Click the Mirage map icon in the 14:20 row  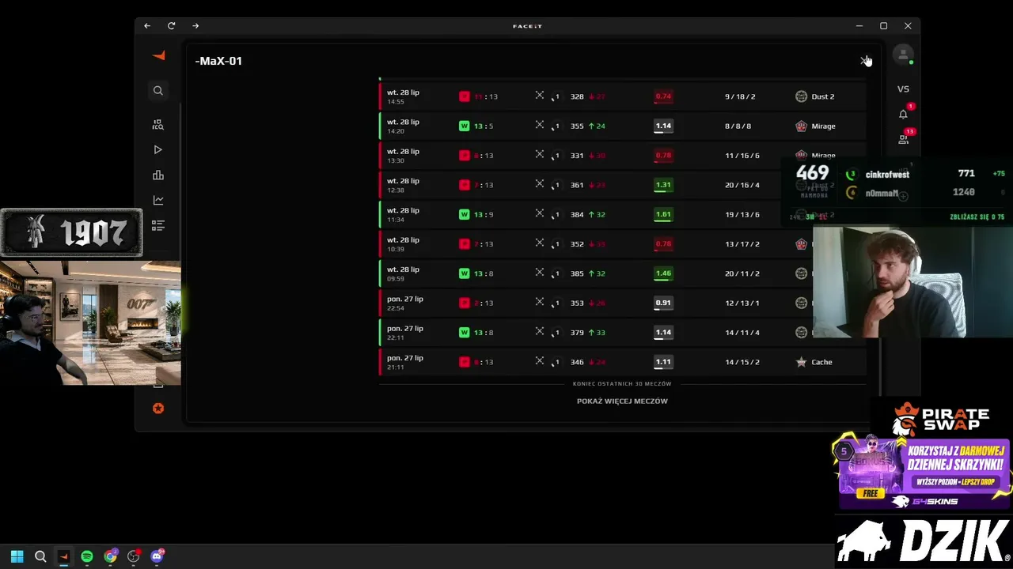(x=801, y=126)
